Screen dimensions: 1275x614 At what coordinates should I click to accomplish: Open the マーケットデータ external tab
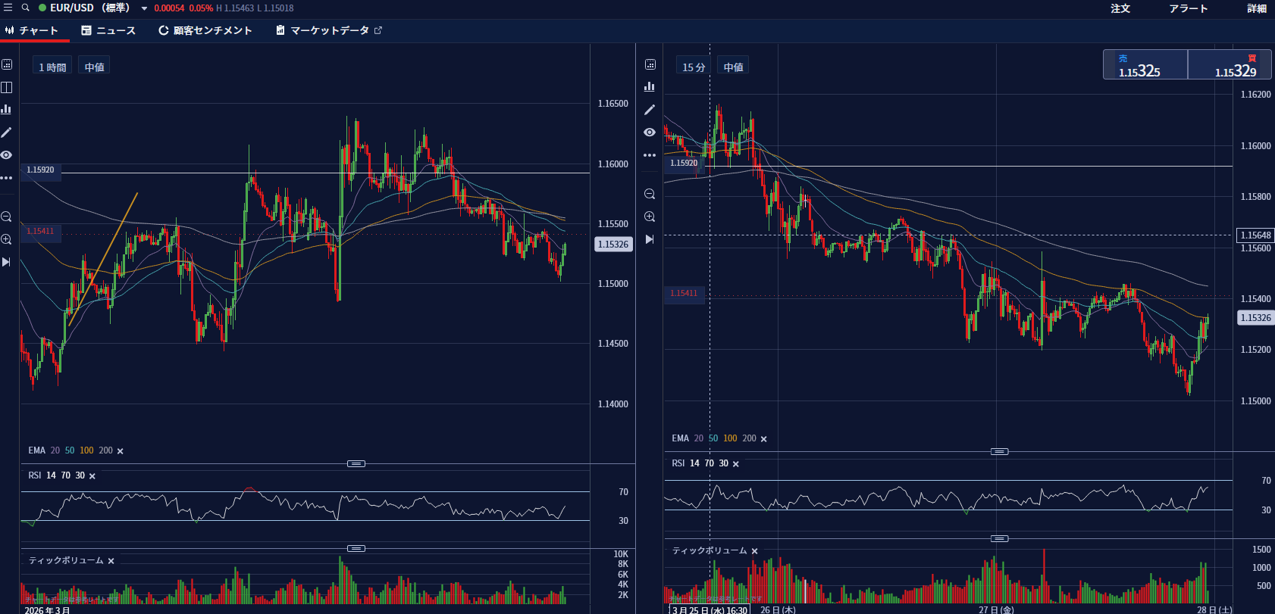pos(329,30)
